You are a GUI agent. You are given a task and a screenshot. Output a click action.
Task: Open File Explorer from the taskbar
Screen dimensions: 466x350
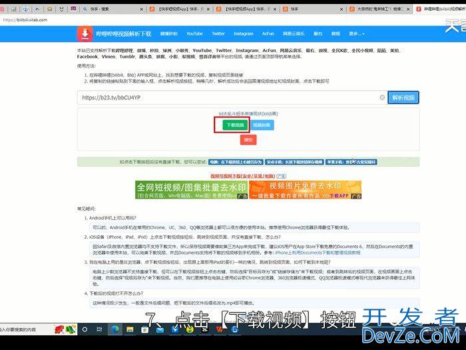coord(130,329)
